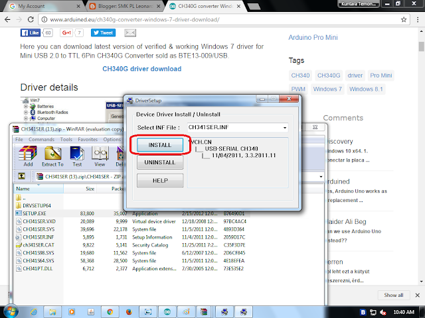This screenshot has width=425, height=318.
Task: Select the ch341SER.CAT file
Action: (x=35, y=244)
